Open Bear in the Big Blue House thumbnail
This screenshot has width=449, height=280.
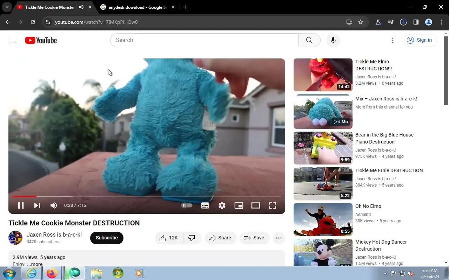(323, 148)
